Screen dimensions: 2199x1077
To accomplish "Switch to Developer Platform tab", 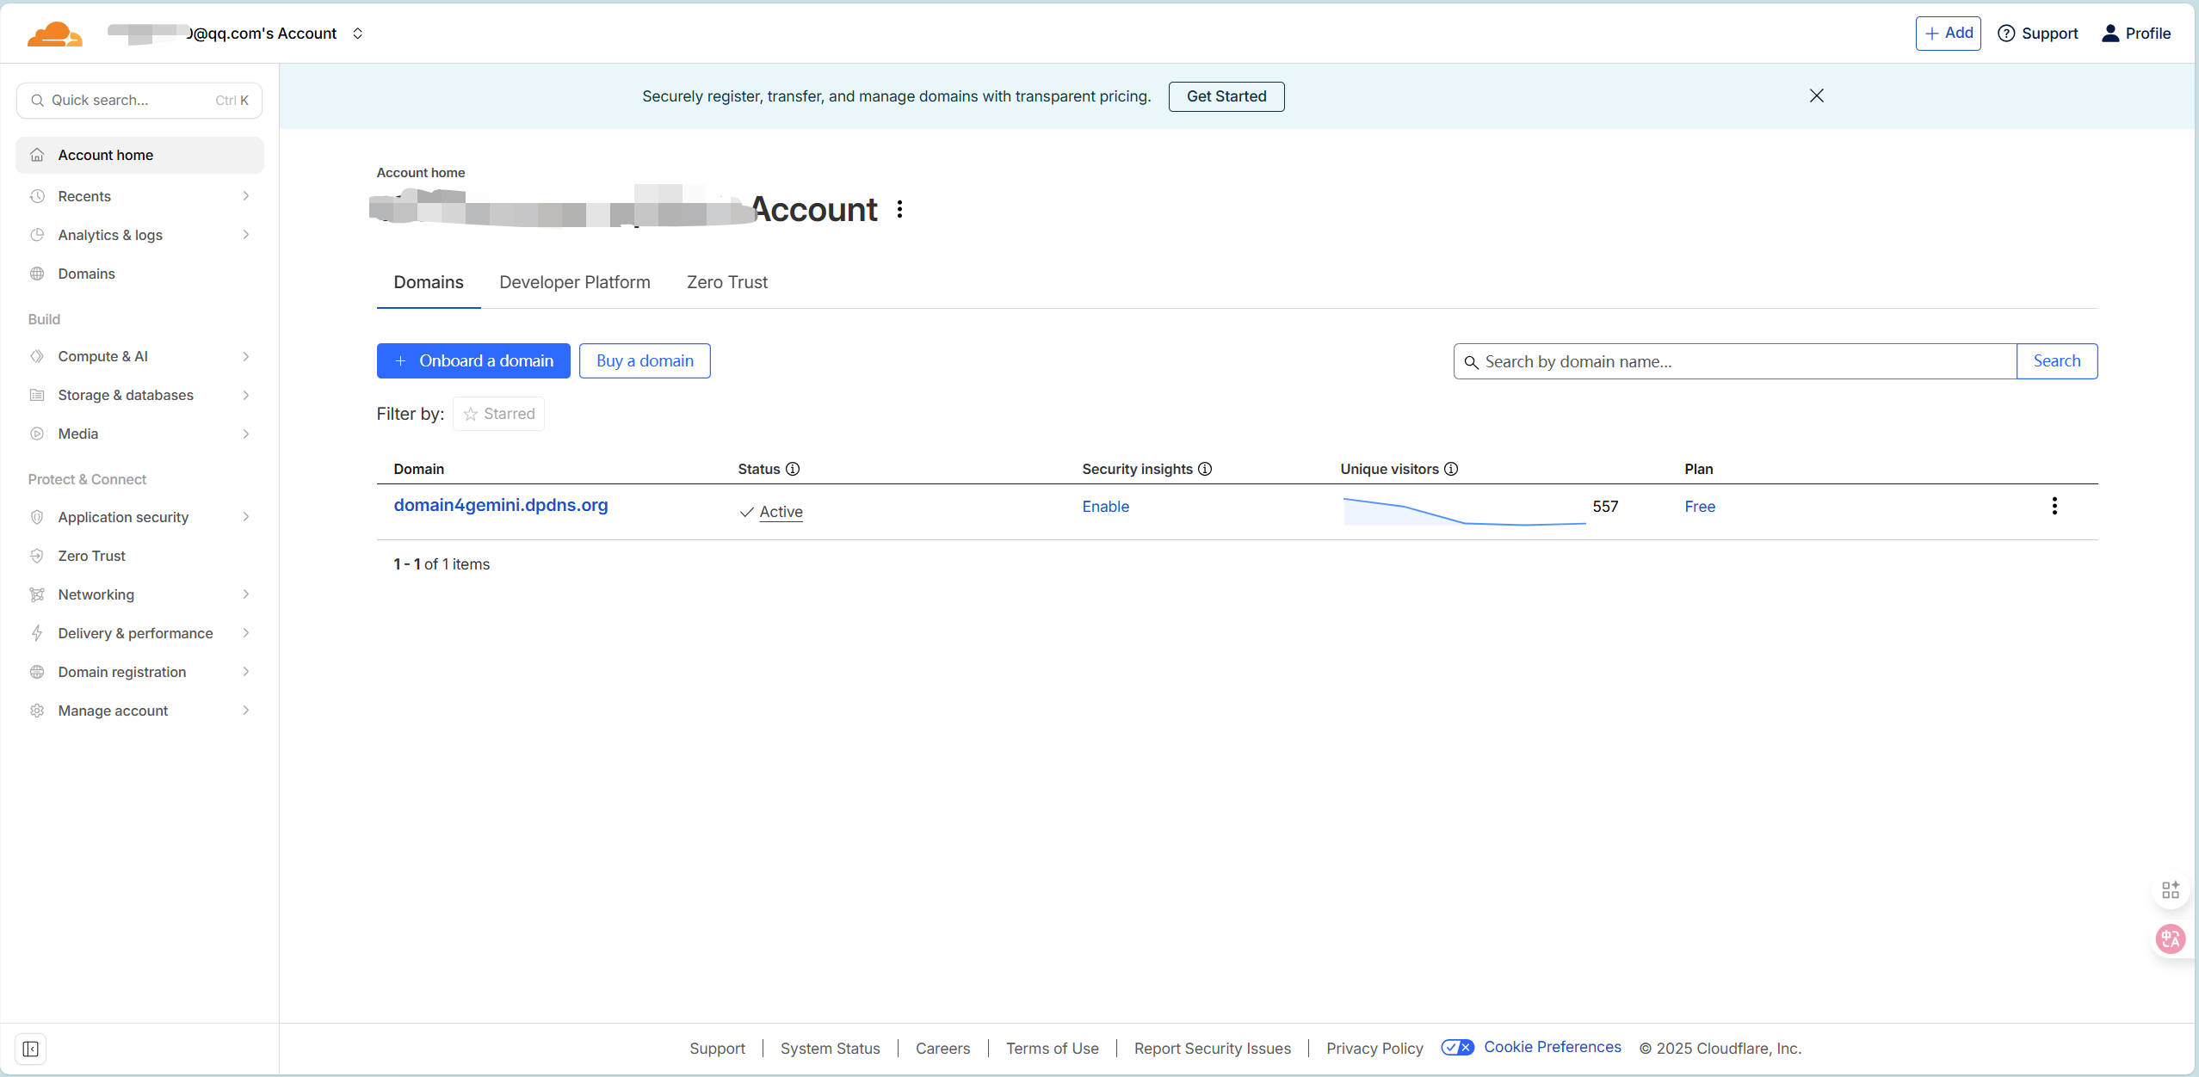I will pyautogui.click(x=574, y=282).
